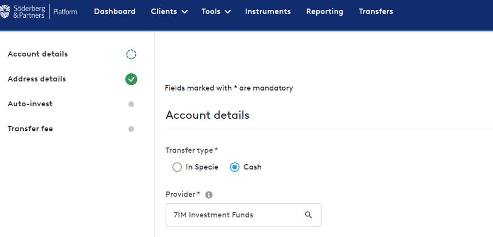Click the chevron next to Clients
The height and width of the screenshot is (237, 493).
tap(185, 12)
